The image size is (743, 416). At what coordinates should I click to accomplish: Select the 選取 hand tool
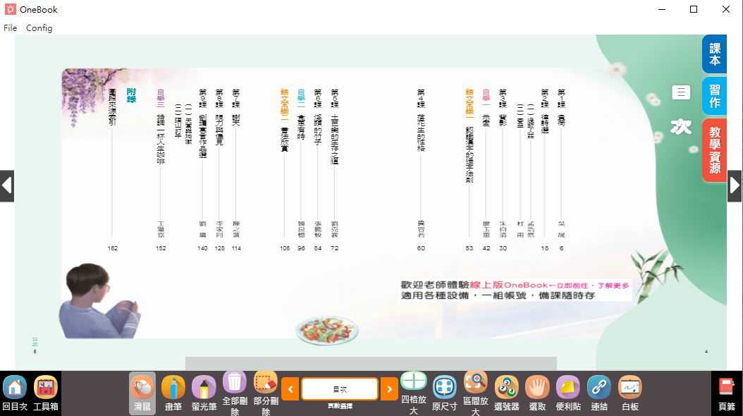537,393
